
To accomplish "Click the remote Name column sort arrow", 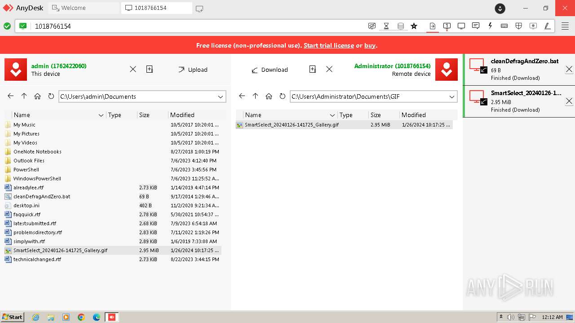I will tap(332, 115).
